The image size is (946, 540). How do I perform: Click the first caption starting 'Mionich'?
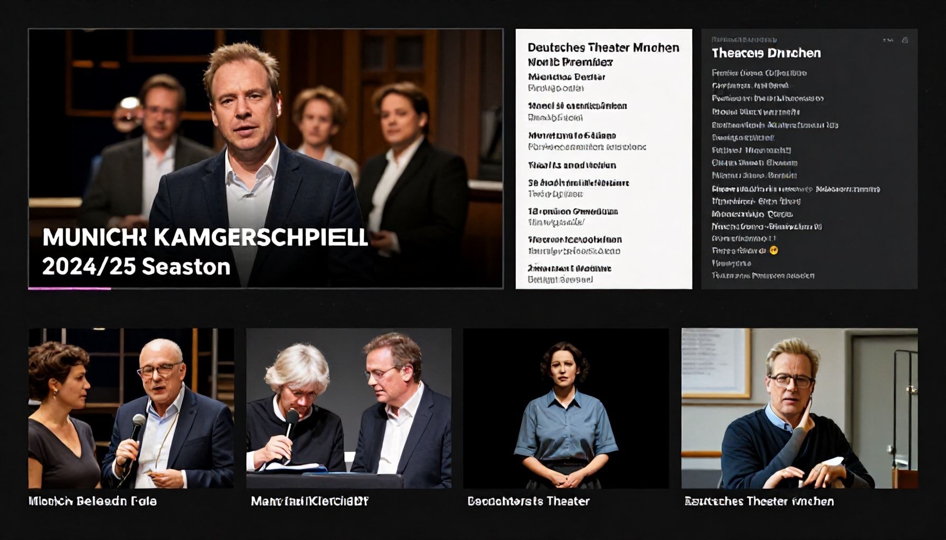(92, 502)
